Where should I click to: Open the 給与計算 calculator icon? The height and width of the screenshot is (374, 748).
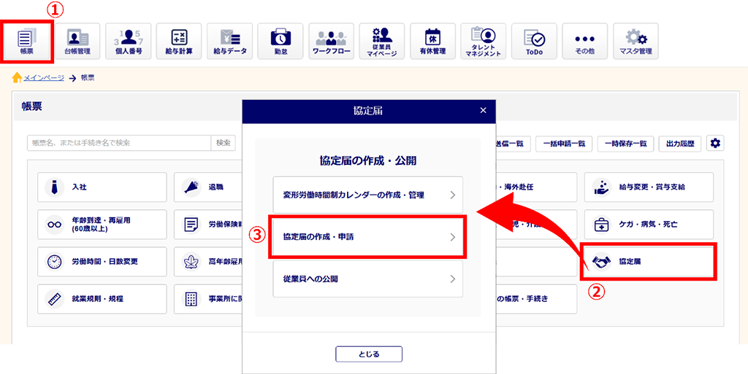[x=179, y=42]
